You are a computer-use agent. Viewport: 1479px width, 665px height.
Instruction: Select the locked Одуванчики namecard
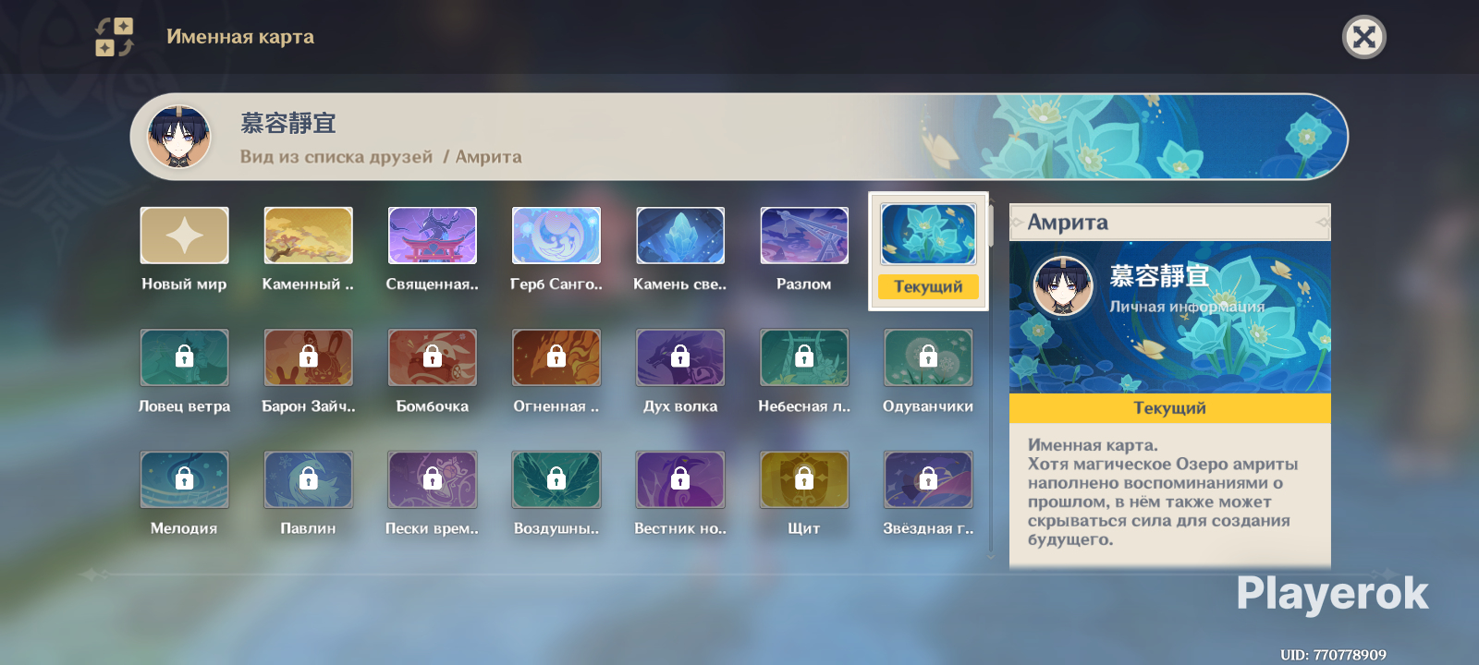[x=928, y=357]
